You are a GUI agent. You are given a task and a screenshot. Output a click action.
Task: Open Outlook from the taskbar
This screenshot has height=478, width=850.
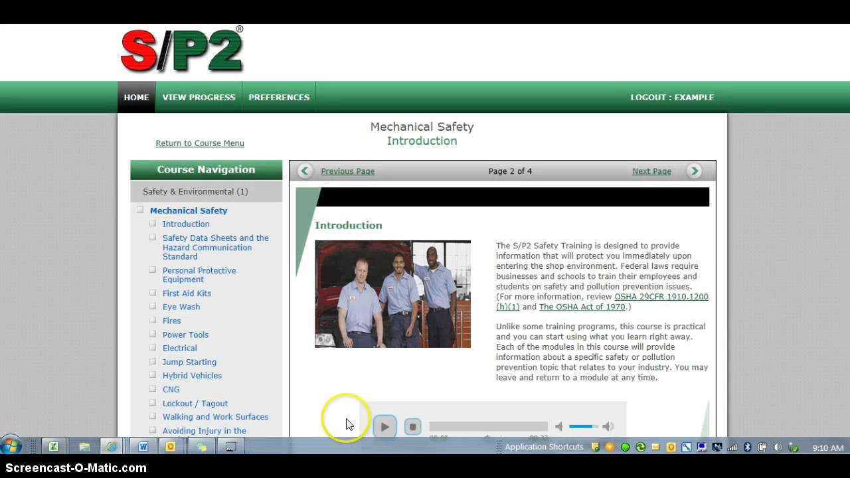(x=171, y=447)
